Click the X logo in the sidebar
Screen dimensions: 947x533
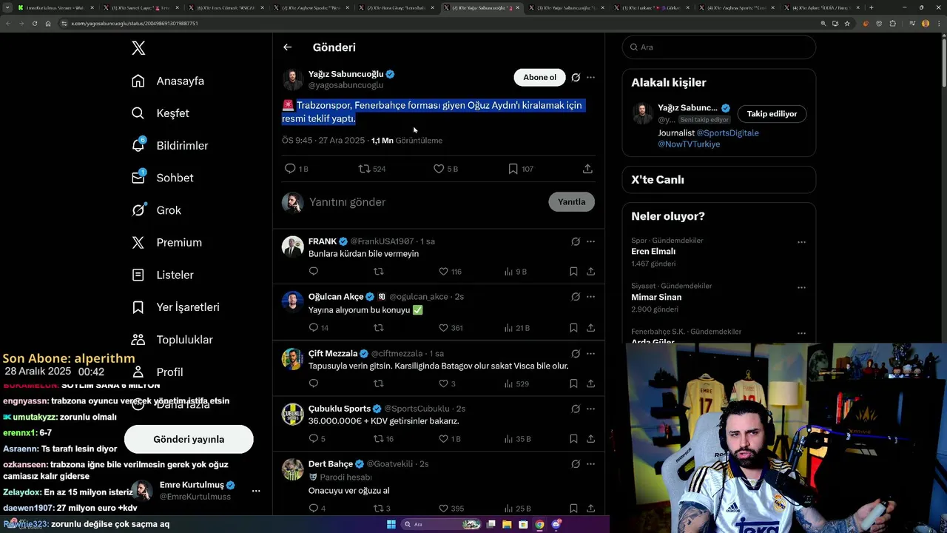pos(138,48)
